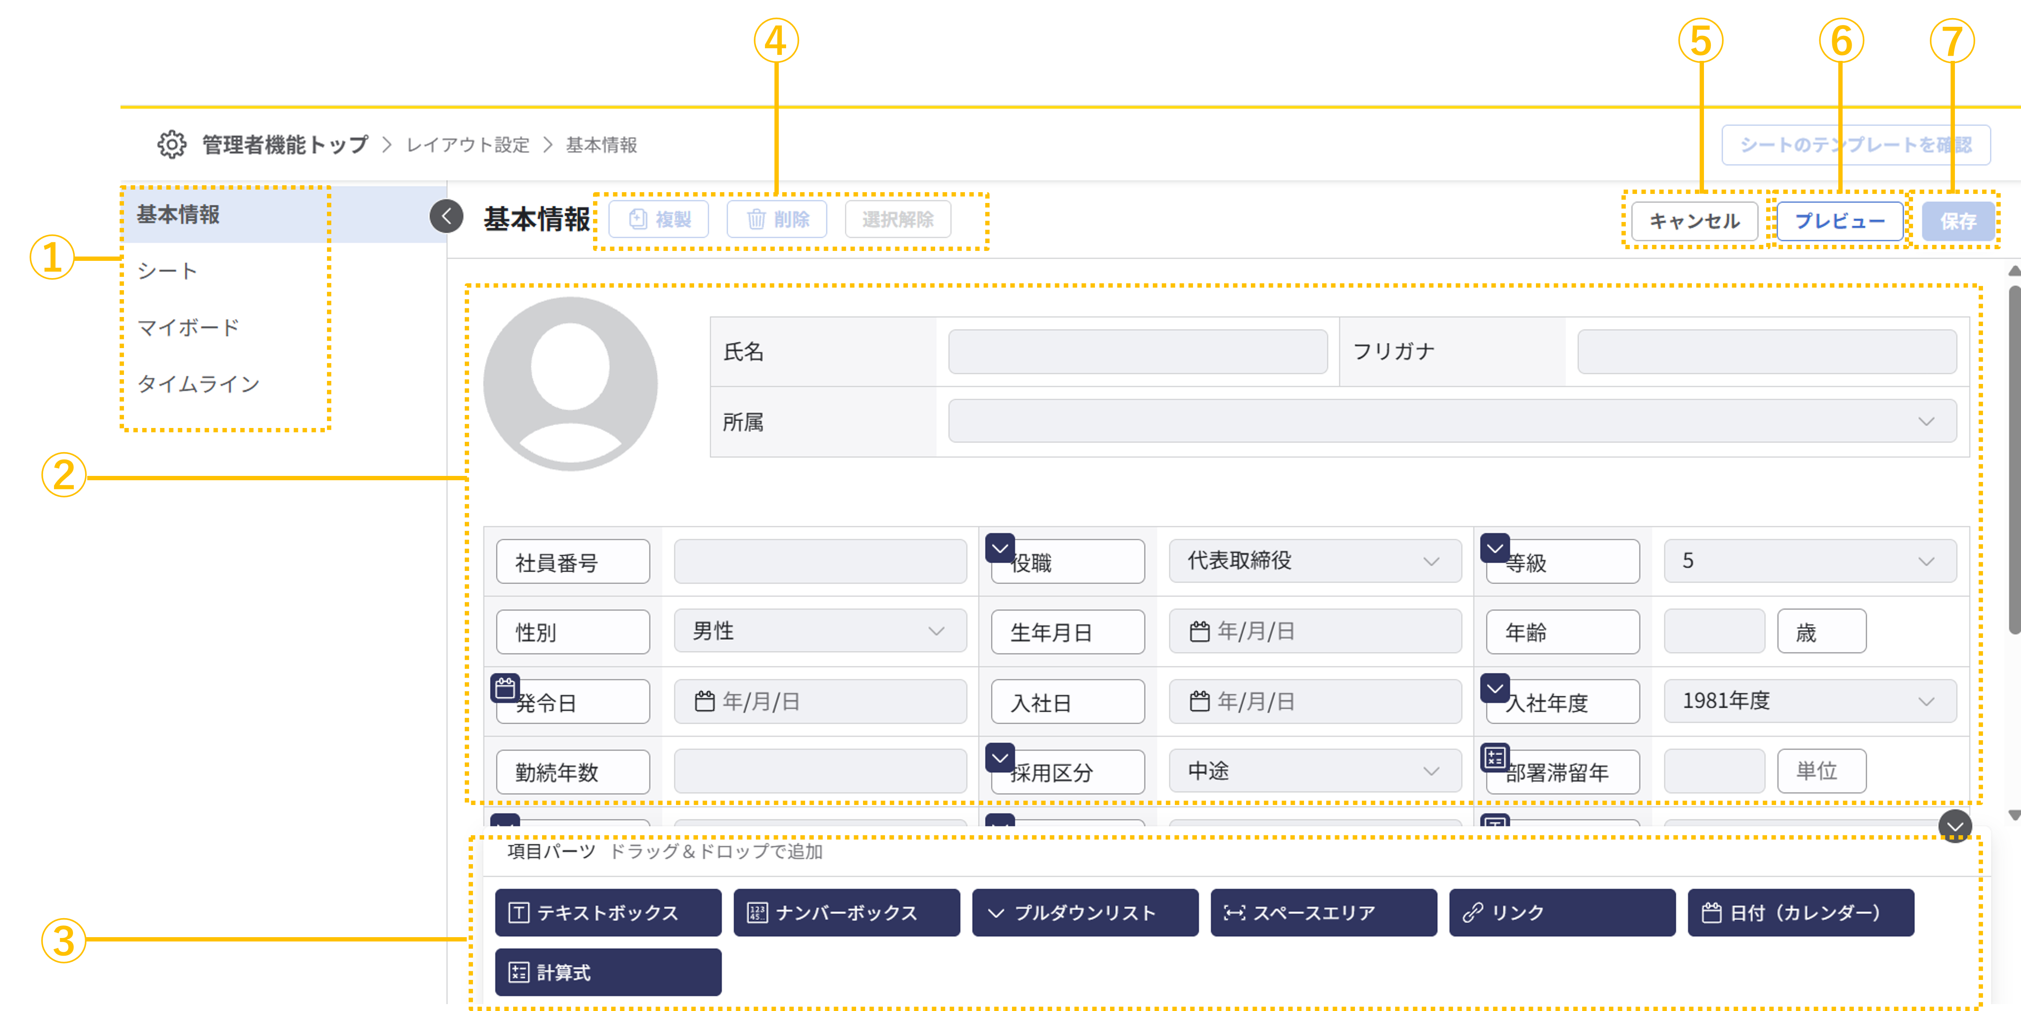
Task: Open the 採用区分 dropdown showing 中途
Action: [x=1315, y=771]
